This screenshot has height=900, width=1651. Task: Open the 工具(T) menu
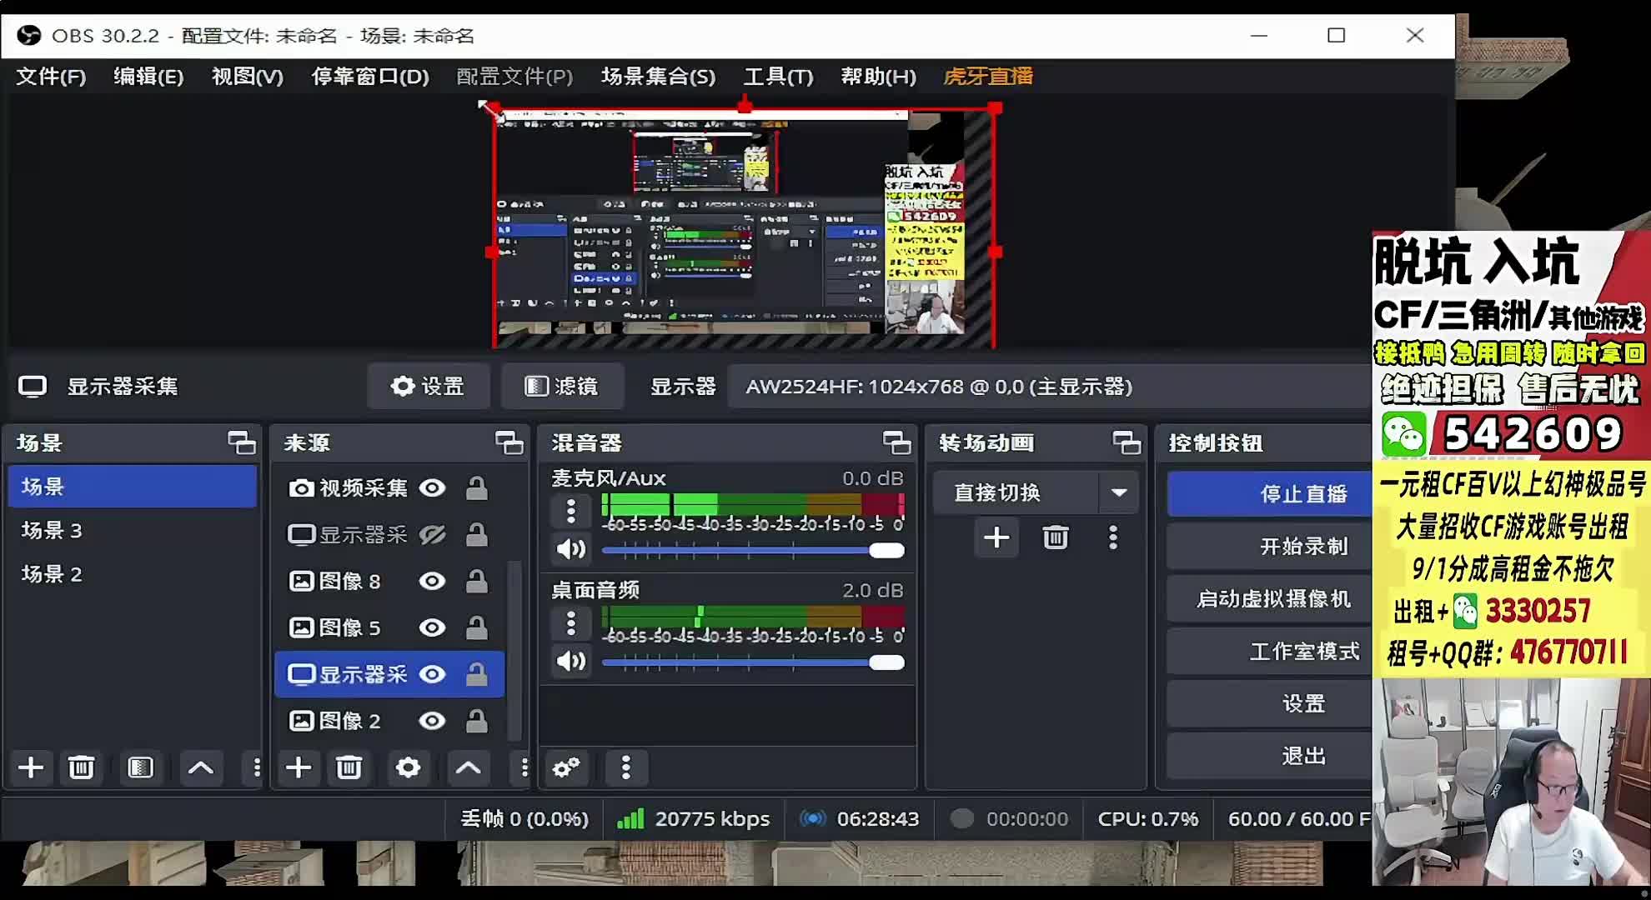777,77
